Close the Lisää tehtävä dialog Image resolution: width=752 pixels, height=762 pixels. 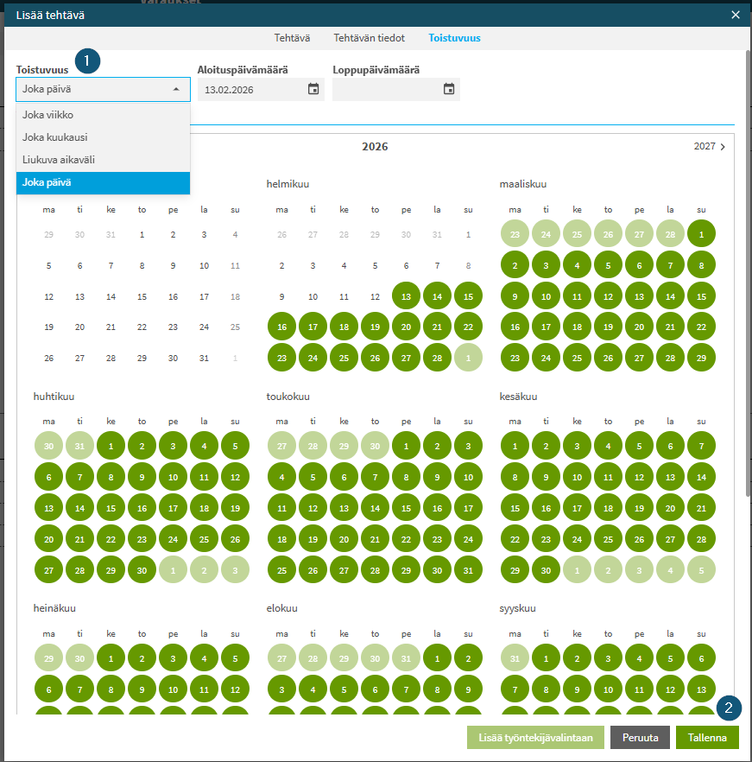[x=736, y=15]
